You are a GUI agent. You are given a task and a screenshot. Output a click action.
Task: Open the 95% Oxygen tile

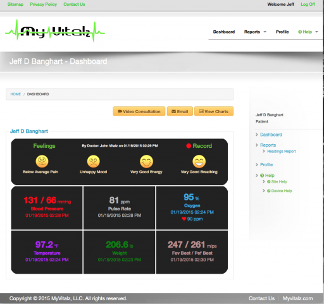[192, 208]
